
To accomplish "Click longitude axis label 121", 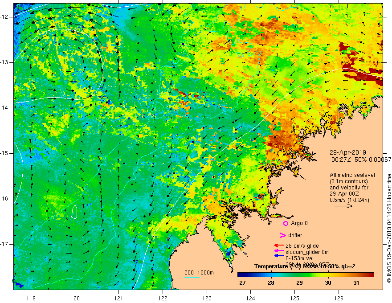I will 119,298.
